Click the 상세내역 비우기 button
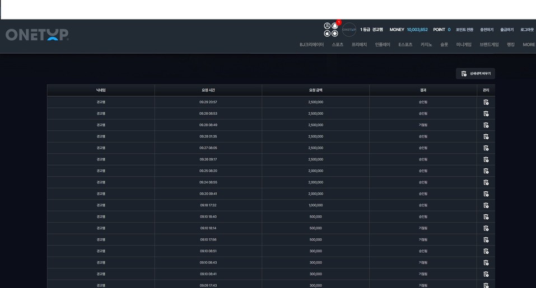This screenshot has height=288, width=536. coord(476,74)
